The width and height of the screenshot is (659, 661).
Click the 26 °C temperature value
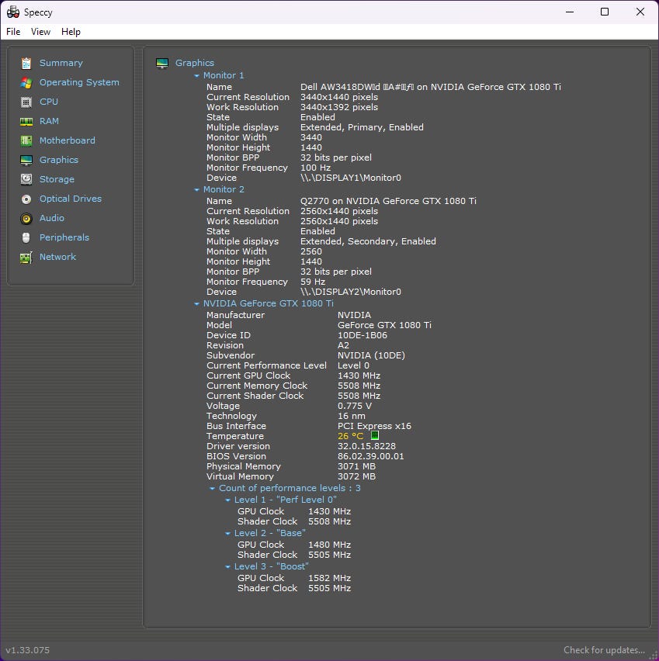pyautogui.click(x=350, y=436)
